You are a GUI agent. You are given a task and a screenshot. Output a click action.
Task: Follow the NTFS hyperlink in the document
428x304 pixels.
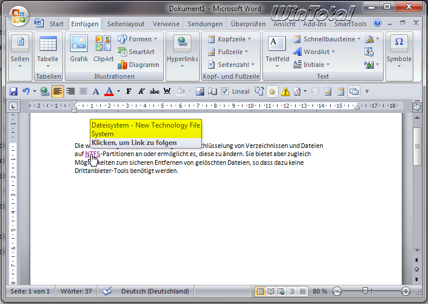coord(93,154)
